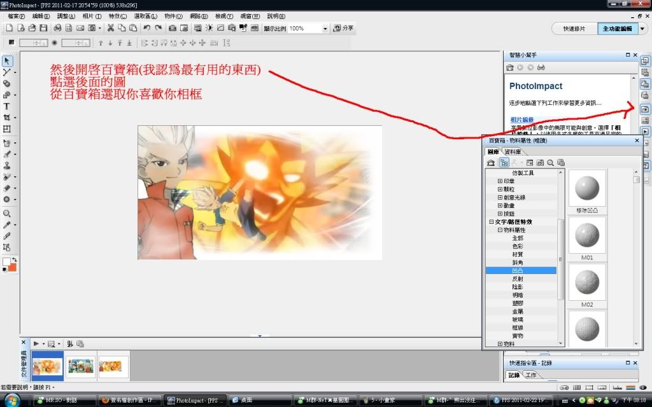652x407 pixels.
Task: Select the Crop tool
Action: pos(7,118)
